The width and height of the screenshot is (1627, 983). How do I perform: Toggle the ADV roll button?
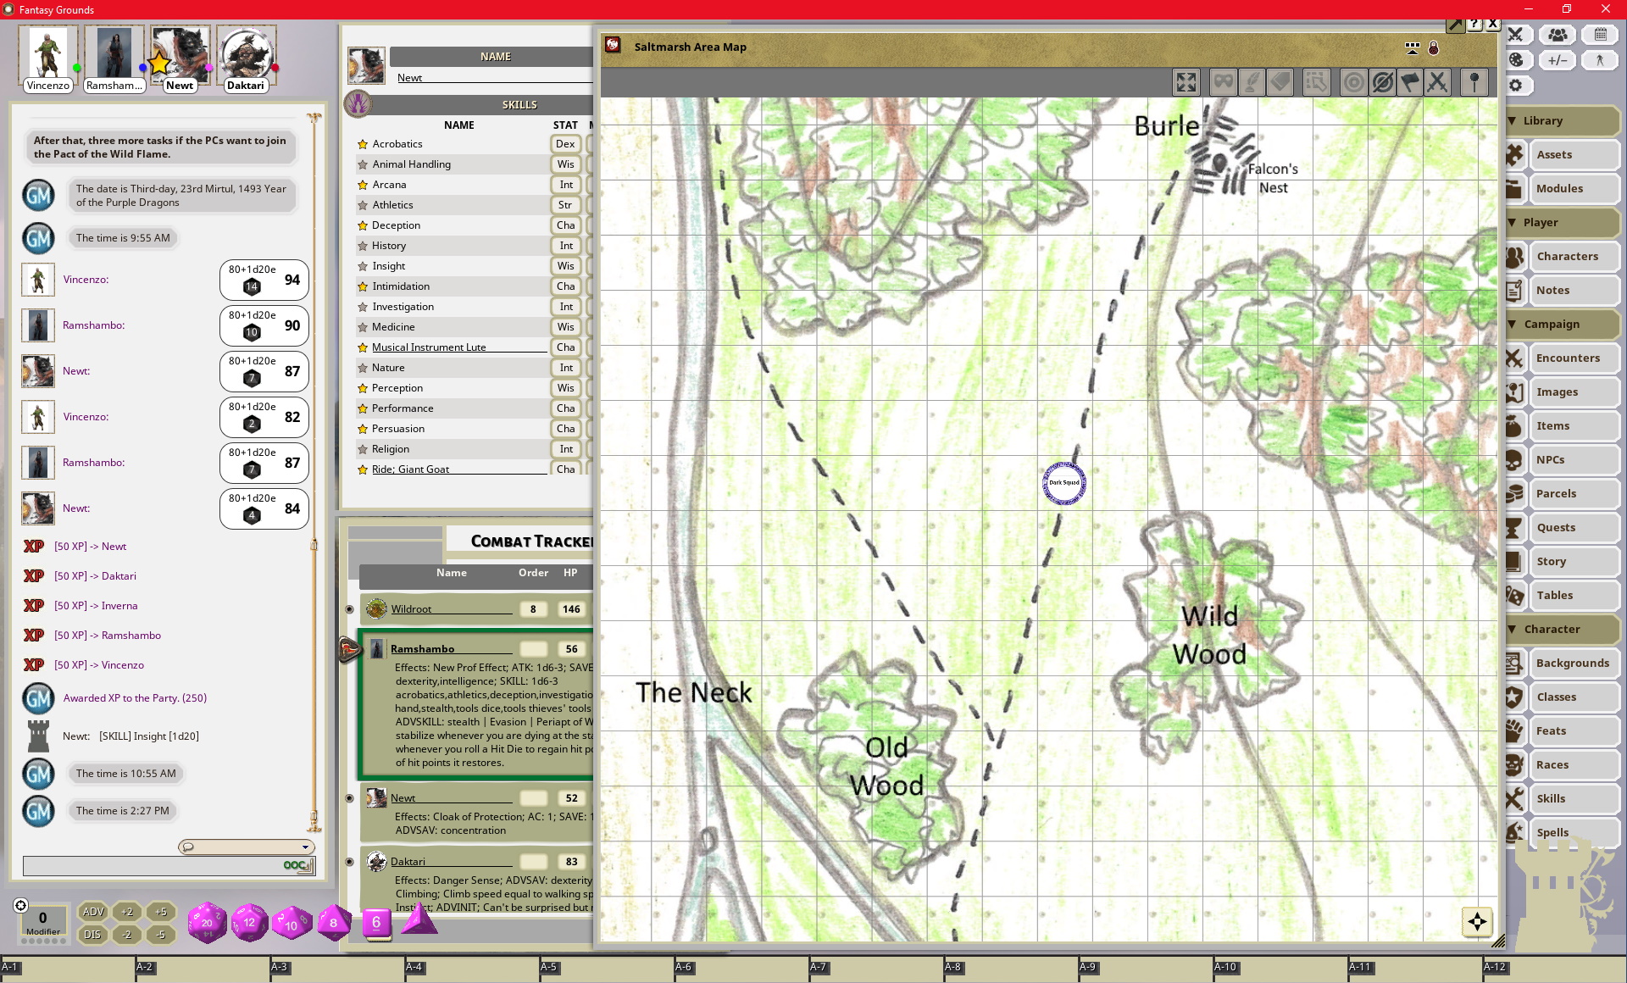coord(93,912)
